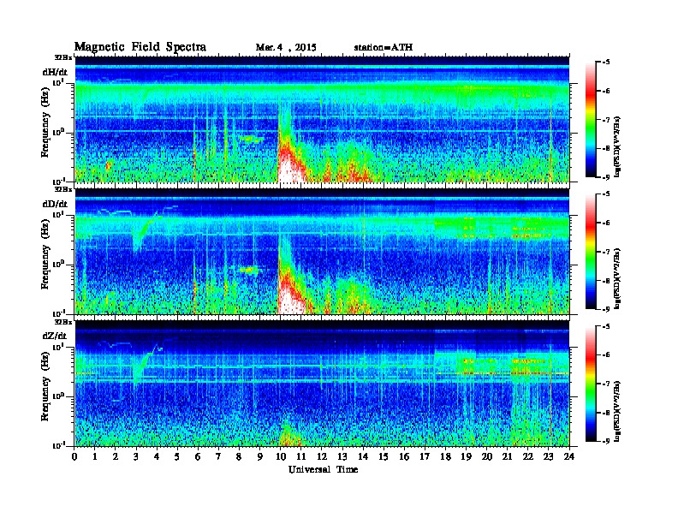The width and height of the screenshot is (678, 524).
Task: Click the "Universal Time" axis label
Action: 323,469
